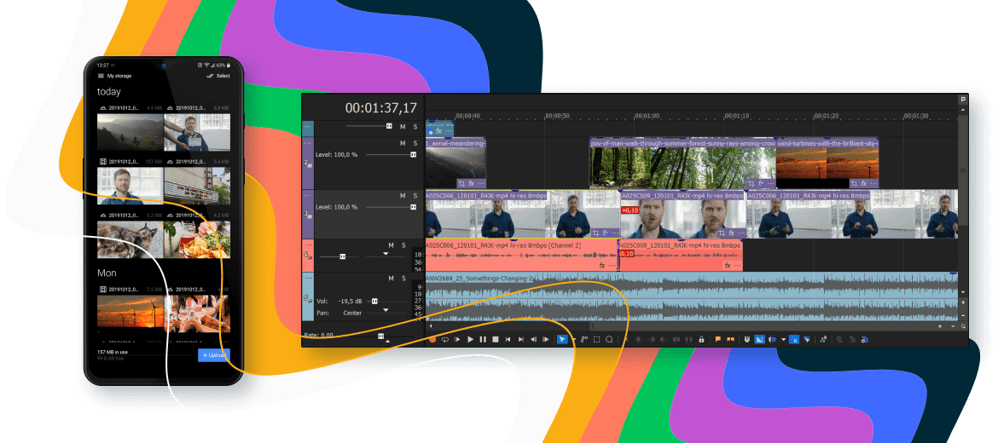Toggle loop playback in the transport bar
Screen dimensions: 998x443
pyautogui.click(x=445, y=339)
